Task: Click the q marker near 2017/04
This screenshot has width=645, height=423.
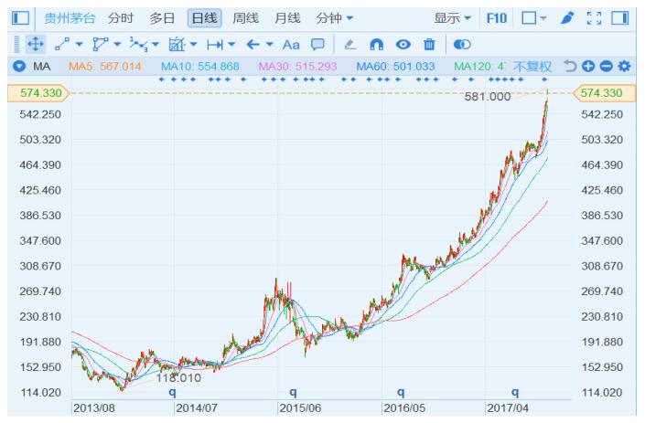Action: (x=515, y=393)
